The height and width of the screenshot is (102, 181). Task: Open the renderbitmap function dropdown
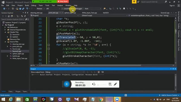pyautogui.click(x=152, y=16)
